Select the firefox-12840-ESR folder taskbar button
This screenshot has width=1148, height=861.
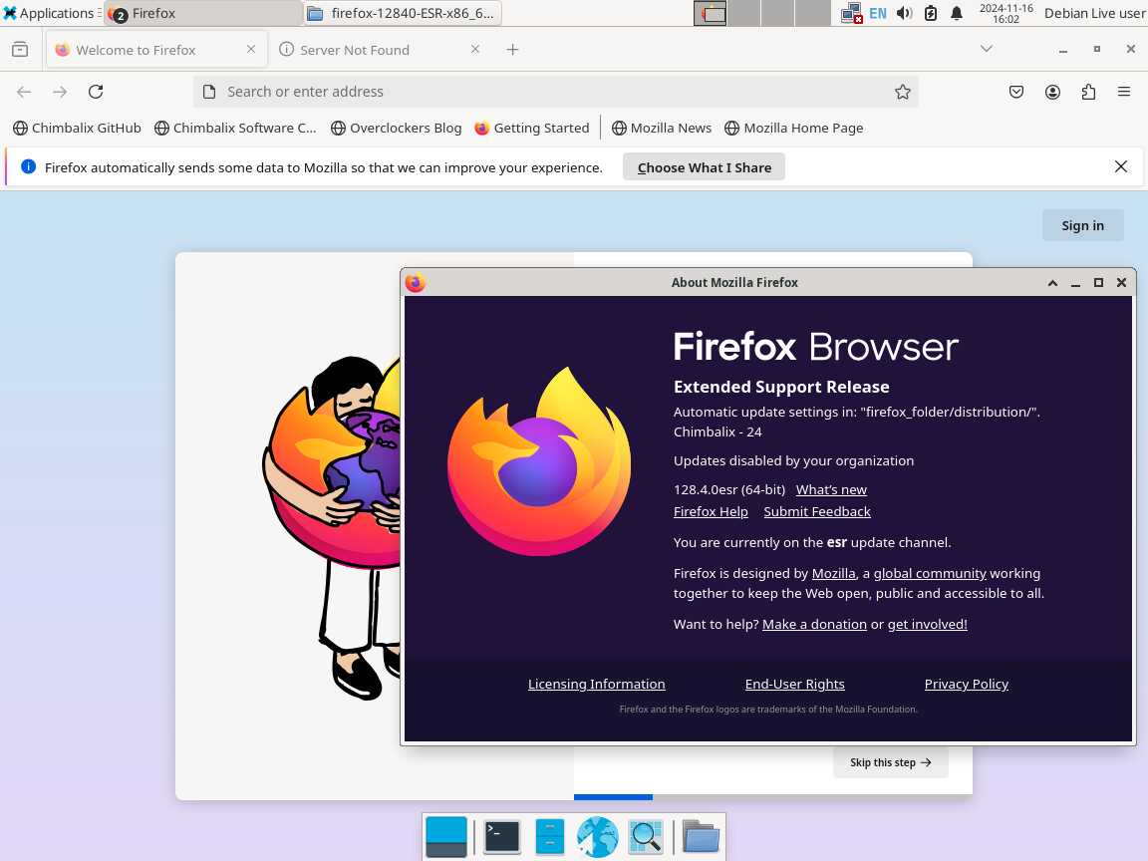tap(402, 13)
